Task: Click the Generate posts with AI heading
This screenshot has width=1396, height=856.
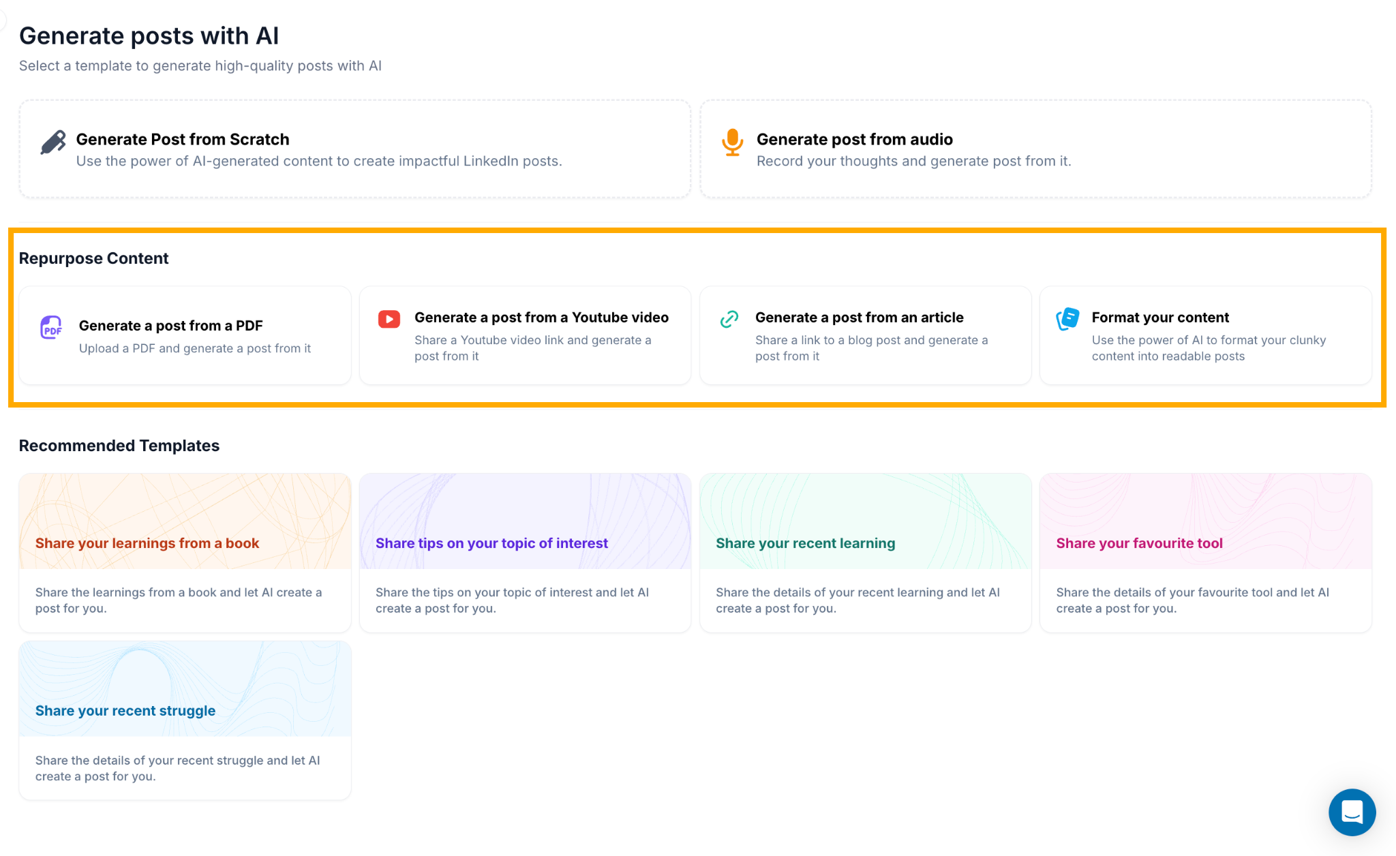Action: [149, 35]
